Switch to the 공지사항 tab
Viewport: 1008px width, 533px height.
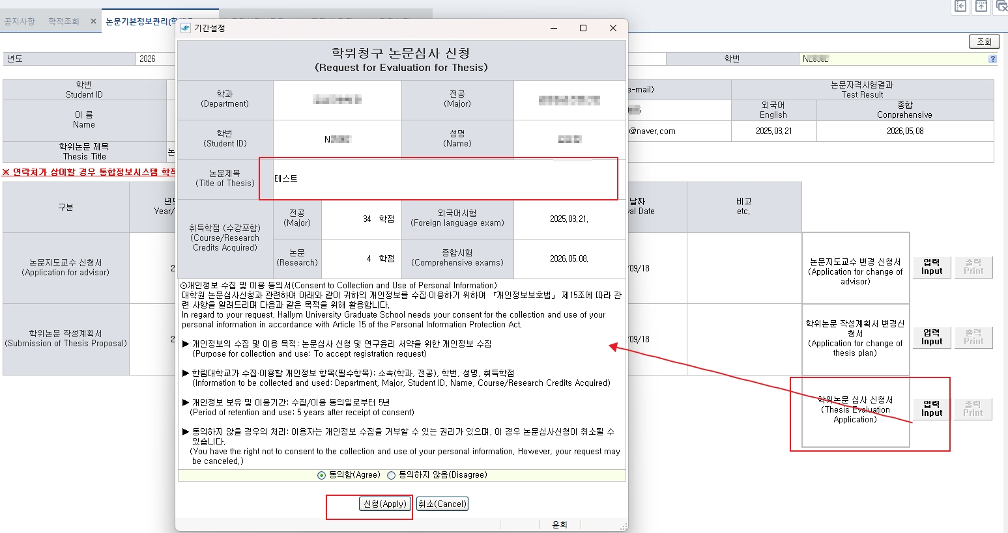(x=20, y=21)
